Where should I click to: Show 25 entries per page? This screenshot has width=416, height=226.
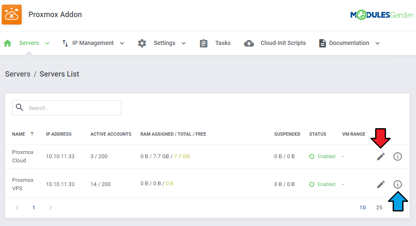coord(379,208)
